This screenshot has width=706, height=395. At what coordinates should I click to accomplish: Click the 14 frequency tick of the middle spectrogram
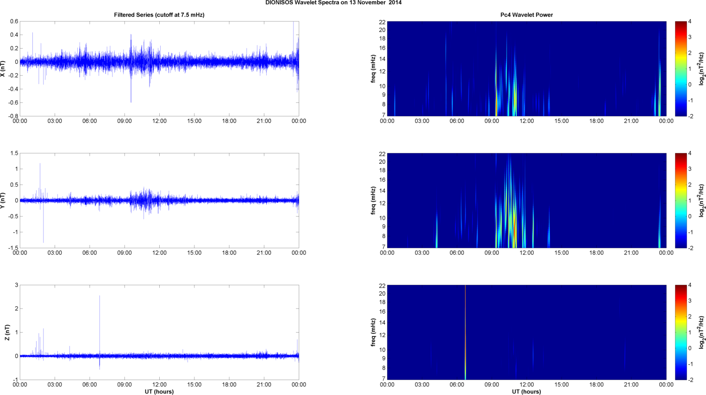tap(382, 191)
